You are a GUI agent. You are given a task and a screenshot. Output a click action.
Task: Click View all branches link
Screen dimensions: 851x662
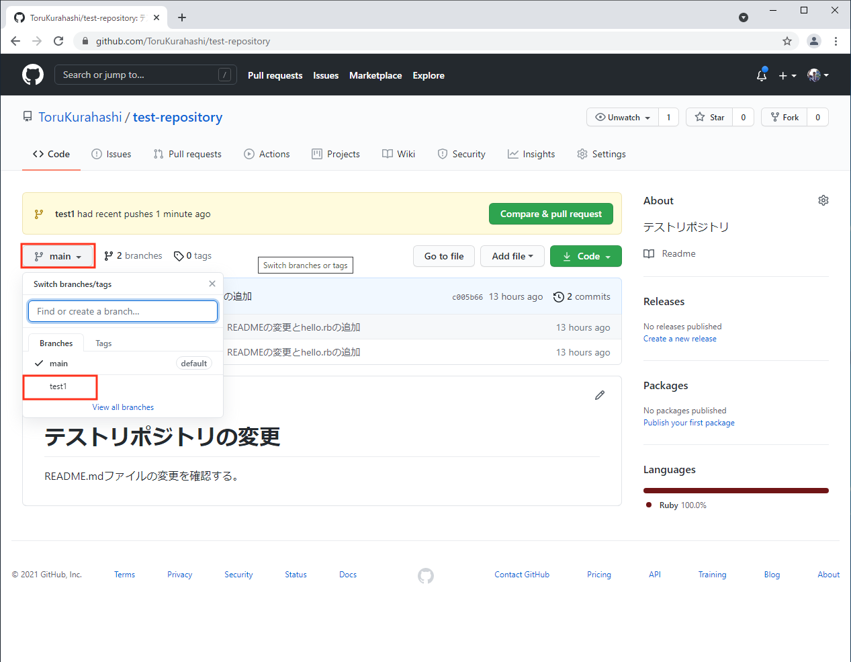coord(123,407)
